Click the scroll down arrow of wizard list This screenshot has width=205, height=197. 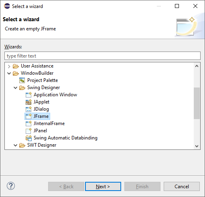(197, 146)
